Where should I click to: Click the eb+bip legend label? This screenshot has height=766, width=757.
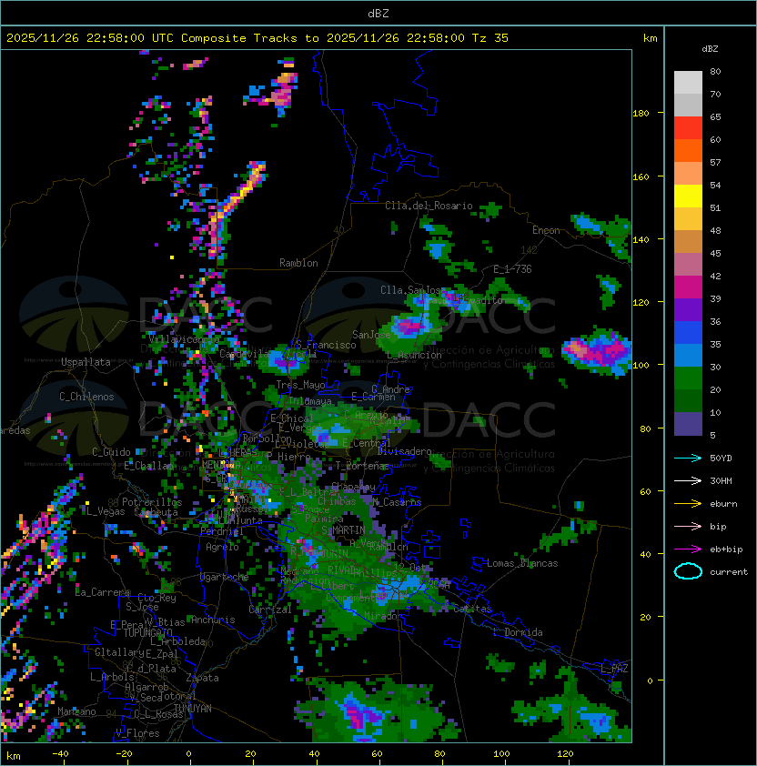pyautogui.click(x=726, y=549)
